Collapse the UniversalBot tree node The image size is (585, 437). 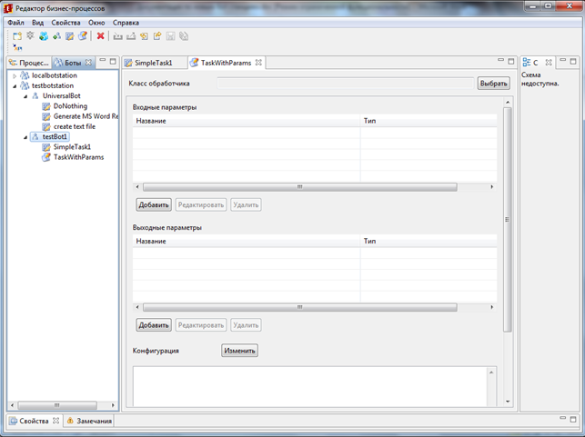tap(25, 96)
